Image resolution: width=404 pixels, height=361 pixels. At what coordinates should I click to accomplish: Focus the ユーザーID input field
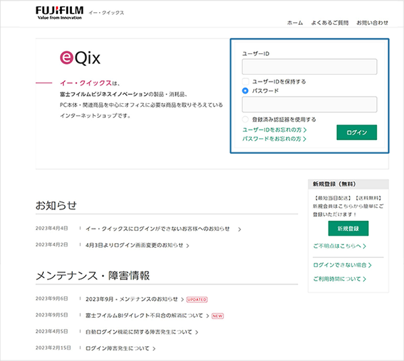[309, 67]
